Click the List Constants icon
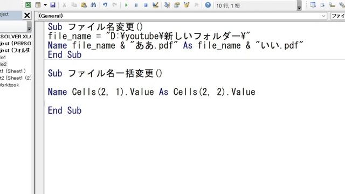This screenshot has height=194, width=345. (322, 5)
